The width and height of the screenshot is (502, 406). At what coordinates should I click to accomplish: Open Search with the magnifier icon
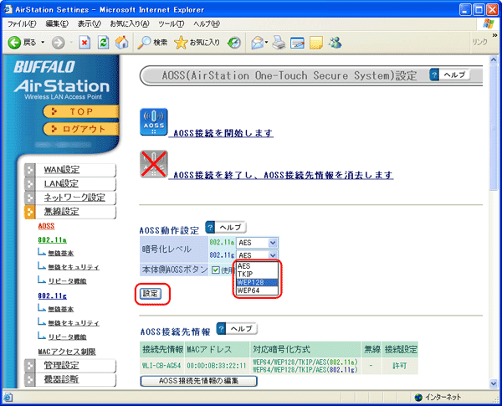coord(144,43)
